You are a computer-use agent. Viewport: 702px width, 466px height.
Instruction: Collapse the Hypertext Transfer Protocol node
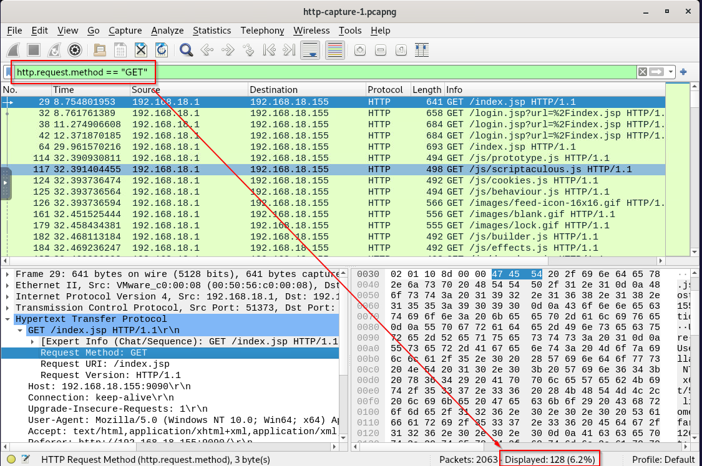(7, 319)
